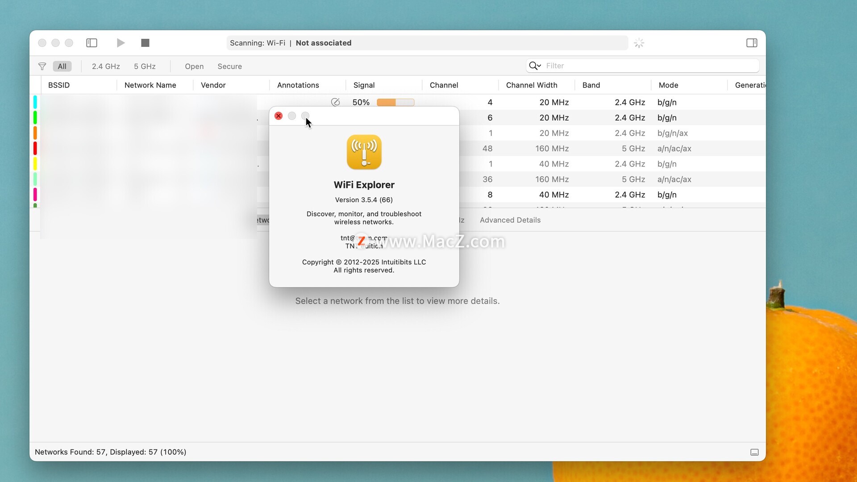
Task: Click the green color tag of second network
Action: 35,117
